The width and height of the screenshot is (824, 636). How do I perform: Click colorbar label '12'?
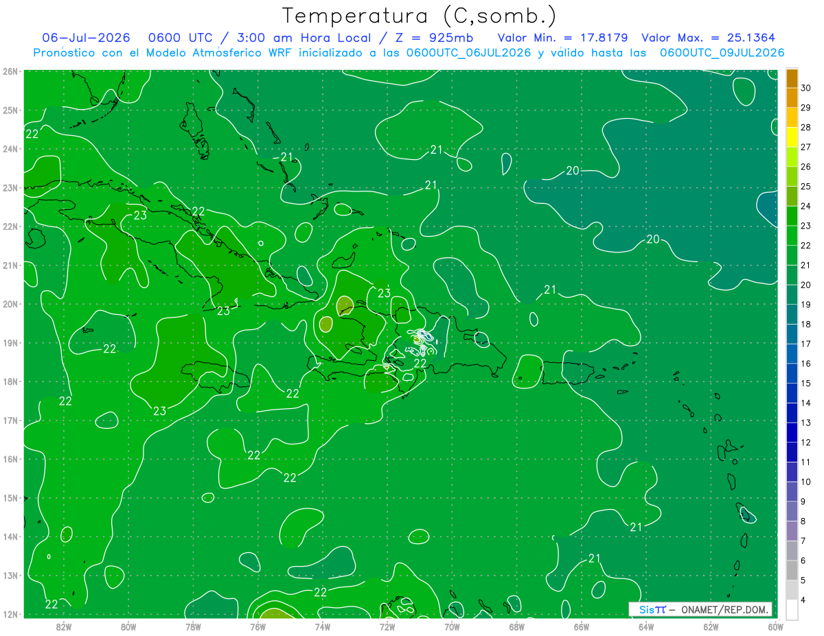805,443
